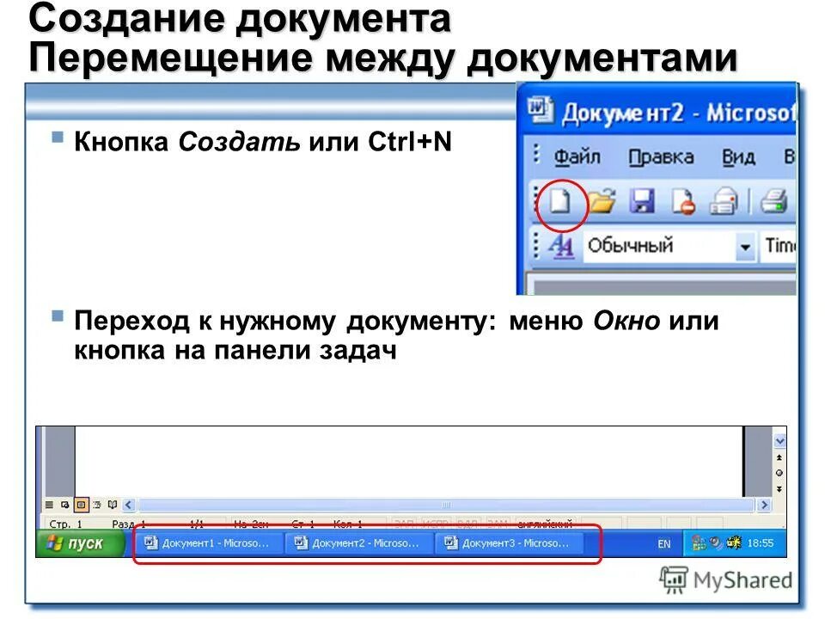Switch to Документ3 taskbar button
This screenshot has height=619, width=825.
pos(508,543)
